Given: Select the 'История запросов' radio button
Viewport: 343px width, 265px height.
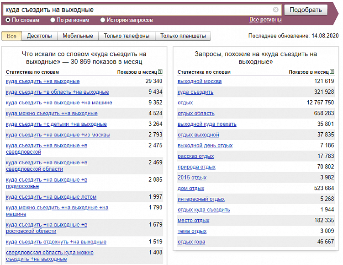Looking at the screenshot, I should point(102,20).
